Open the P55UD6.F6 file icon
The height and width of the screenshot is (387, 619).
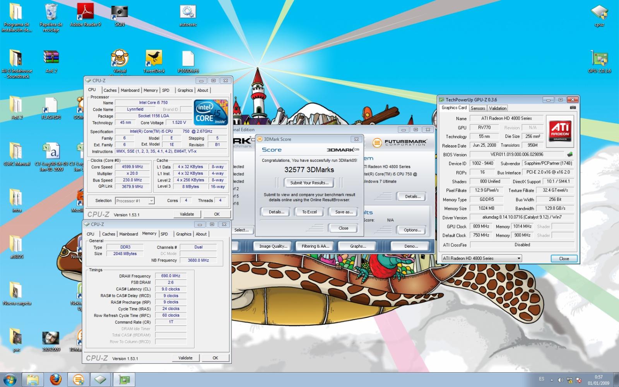(188, 61)
